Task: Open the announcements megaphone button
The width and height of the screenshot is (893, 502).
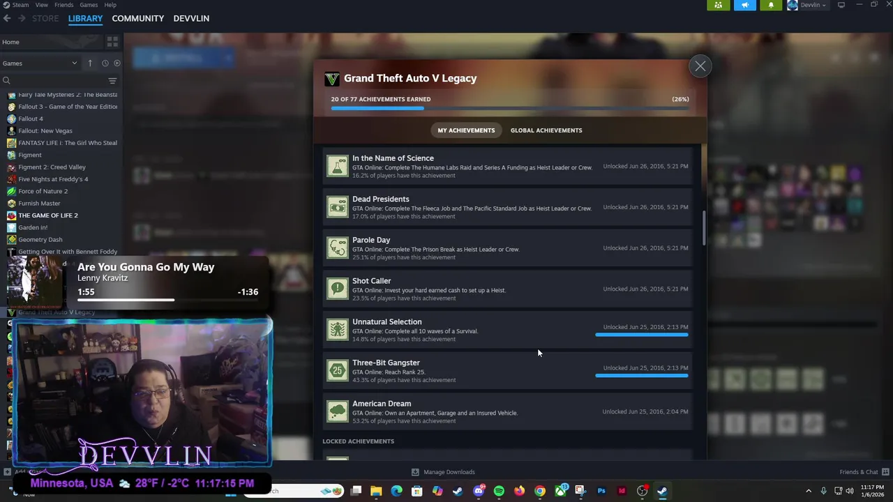Action: pyautogui.click(x=744, y=5)
